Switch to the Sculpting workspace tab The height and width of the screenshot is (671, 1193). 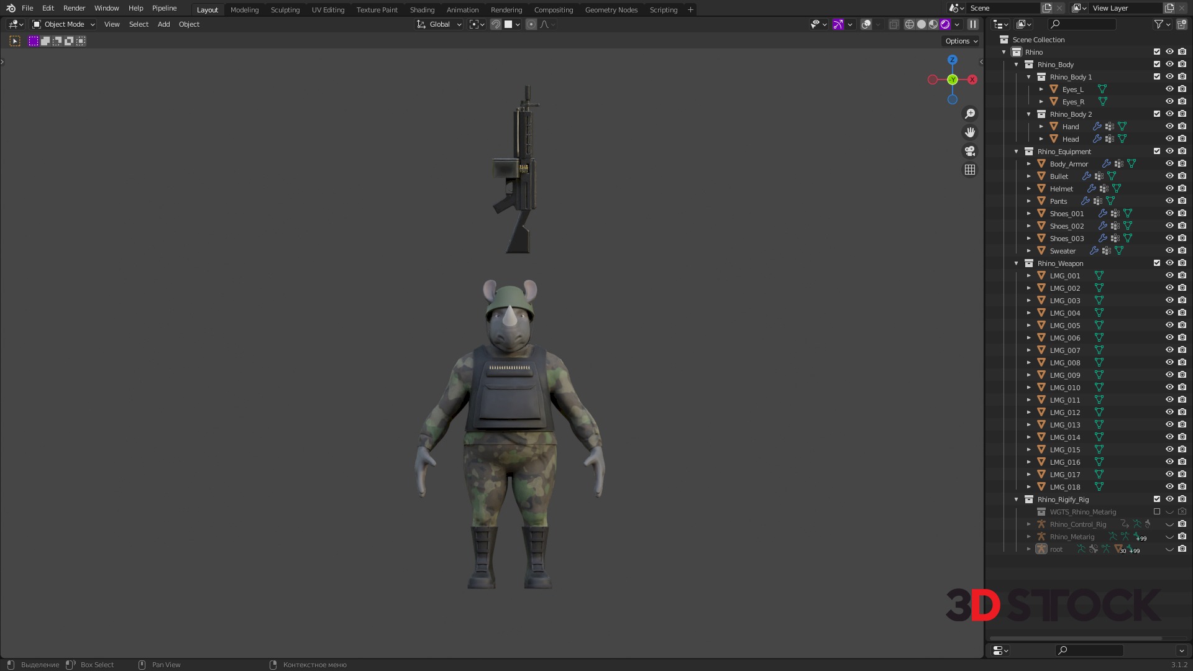tap(285, 10)
